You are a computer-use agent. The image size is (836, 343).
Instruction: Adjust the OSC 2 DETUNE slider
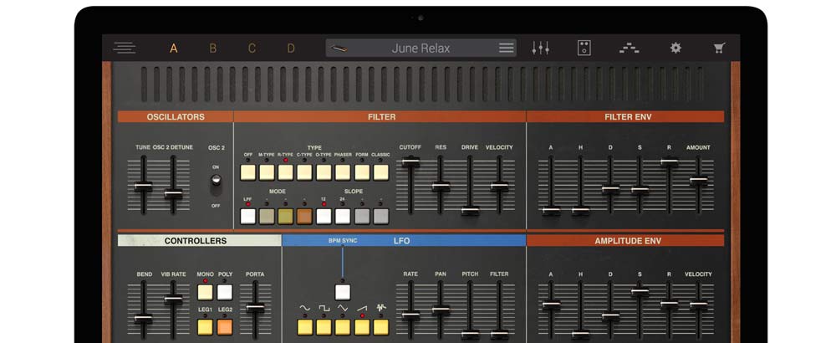tap(173, 193)
